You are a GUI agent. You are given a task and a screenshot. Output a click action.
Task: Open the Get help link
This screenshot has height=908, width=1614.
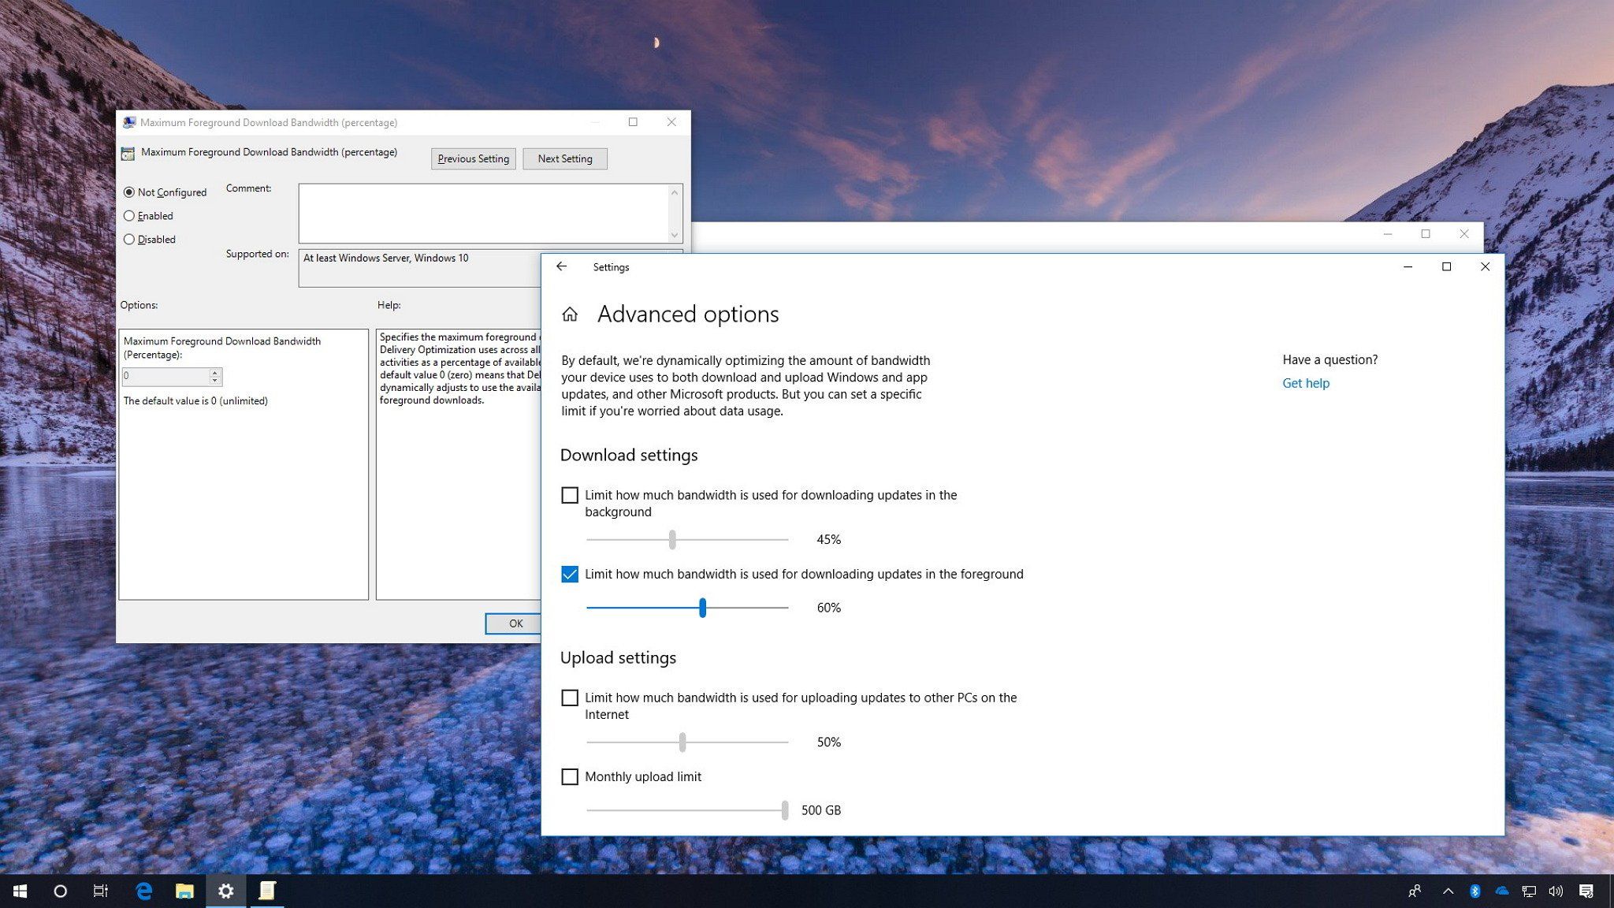(1305, 383)
